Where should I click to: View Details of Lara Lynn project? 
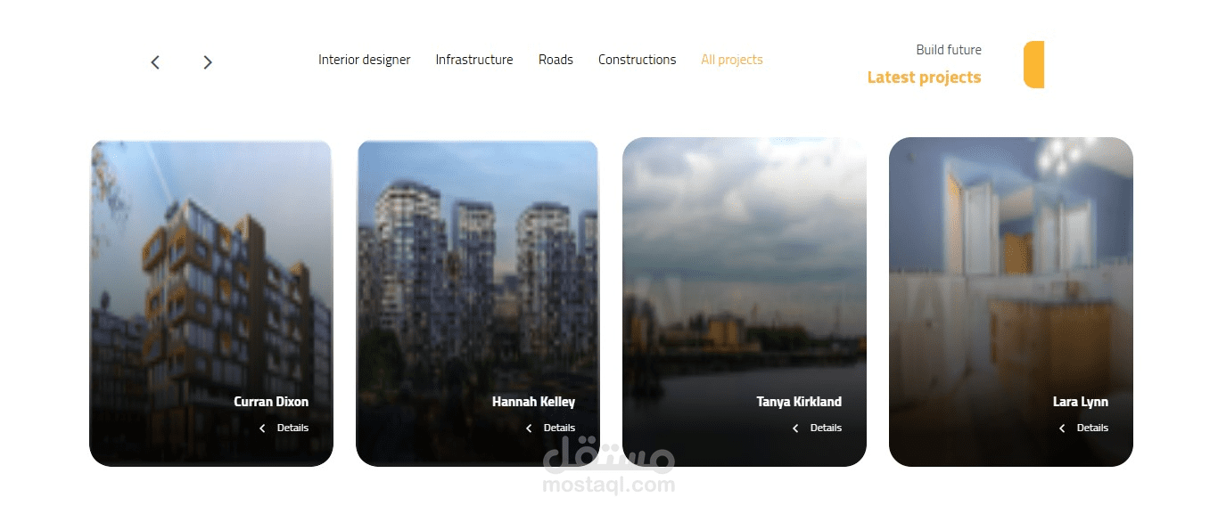coord(1092,428)
